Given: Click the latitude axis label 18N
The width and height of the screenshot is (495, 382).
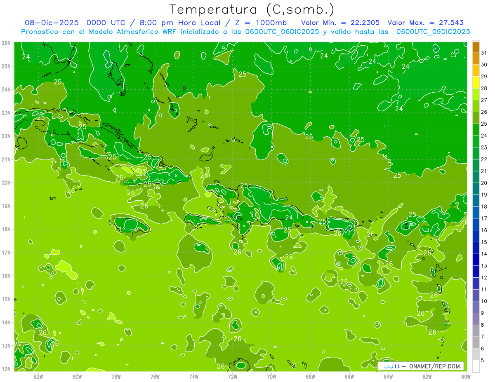Looking at the screenshot, I should pos(6,229).
